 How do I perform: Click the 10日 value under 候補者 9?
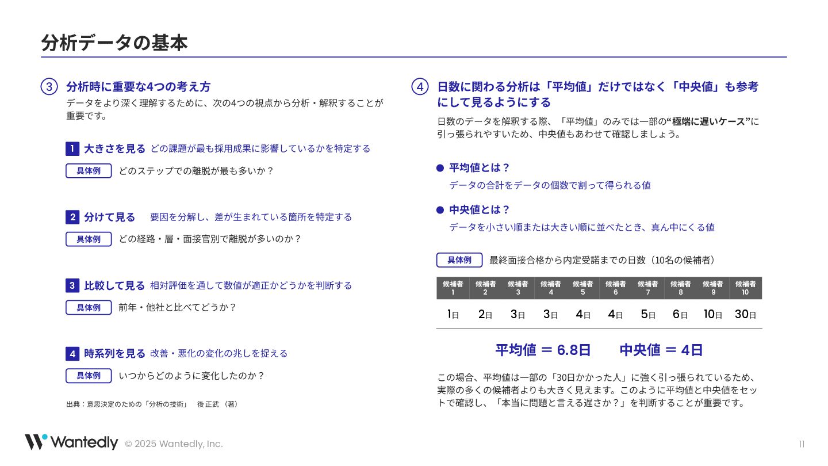[x=713, y=315]
